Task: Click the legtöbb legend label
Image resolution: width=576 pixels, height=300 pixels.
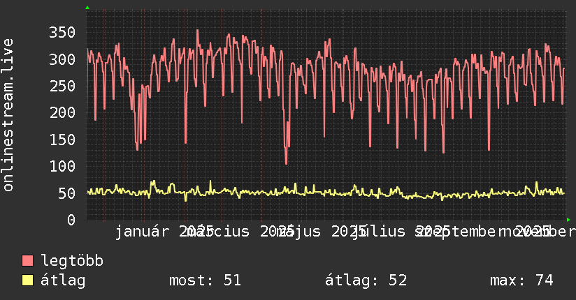Action: point(72,261)
